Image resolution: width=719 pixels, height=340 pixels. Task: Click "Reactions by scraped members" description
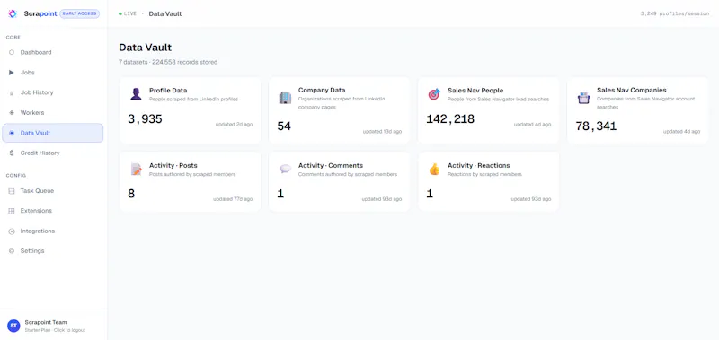click(484, 174)
